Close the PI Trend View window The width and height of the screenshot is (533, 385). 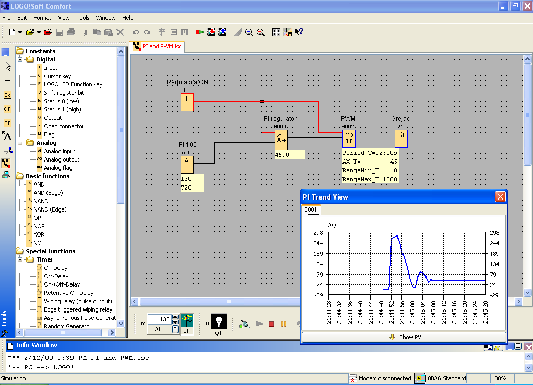pos(500,197)
